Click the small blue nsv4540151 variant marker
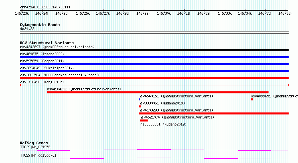Screen dimensions: 298x163 (x=139, y=99)
